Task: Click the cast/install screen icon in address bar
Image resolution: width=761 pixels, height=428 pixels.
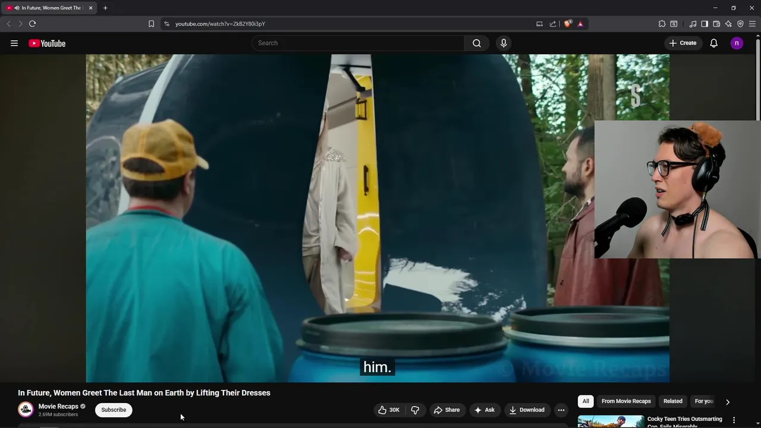Action: (x=539, y=24)
